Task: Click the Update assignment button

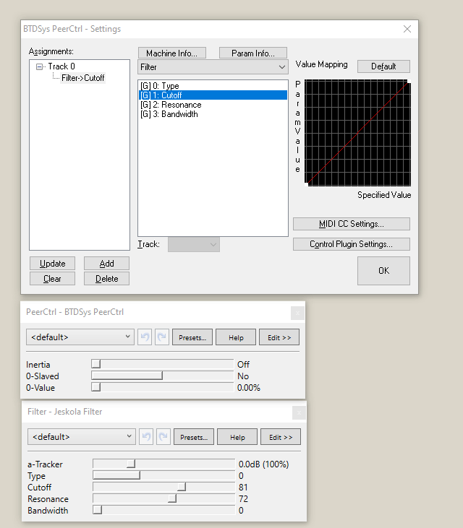Action: [x=52, y=264]
